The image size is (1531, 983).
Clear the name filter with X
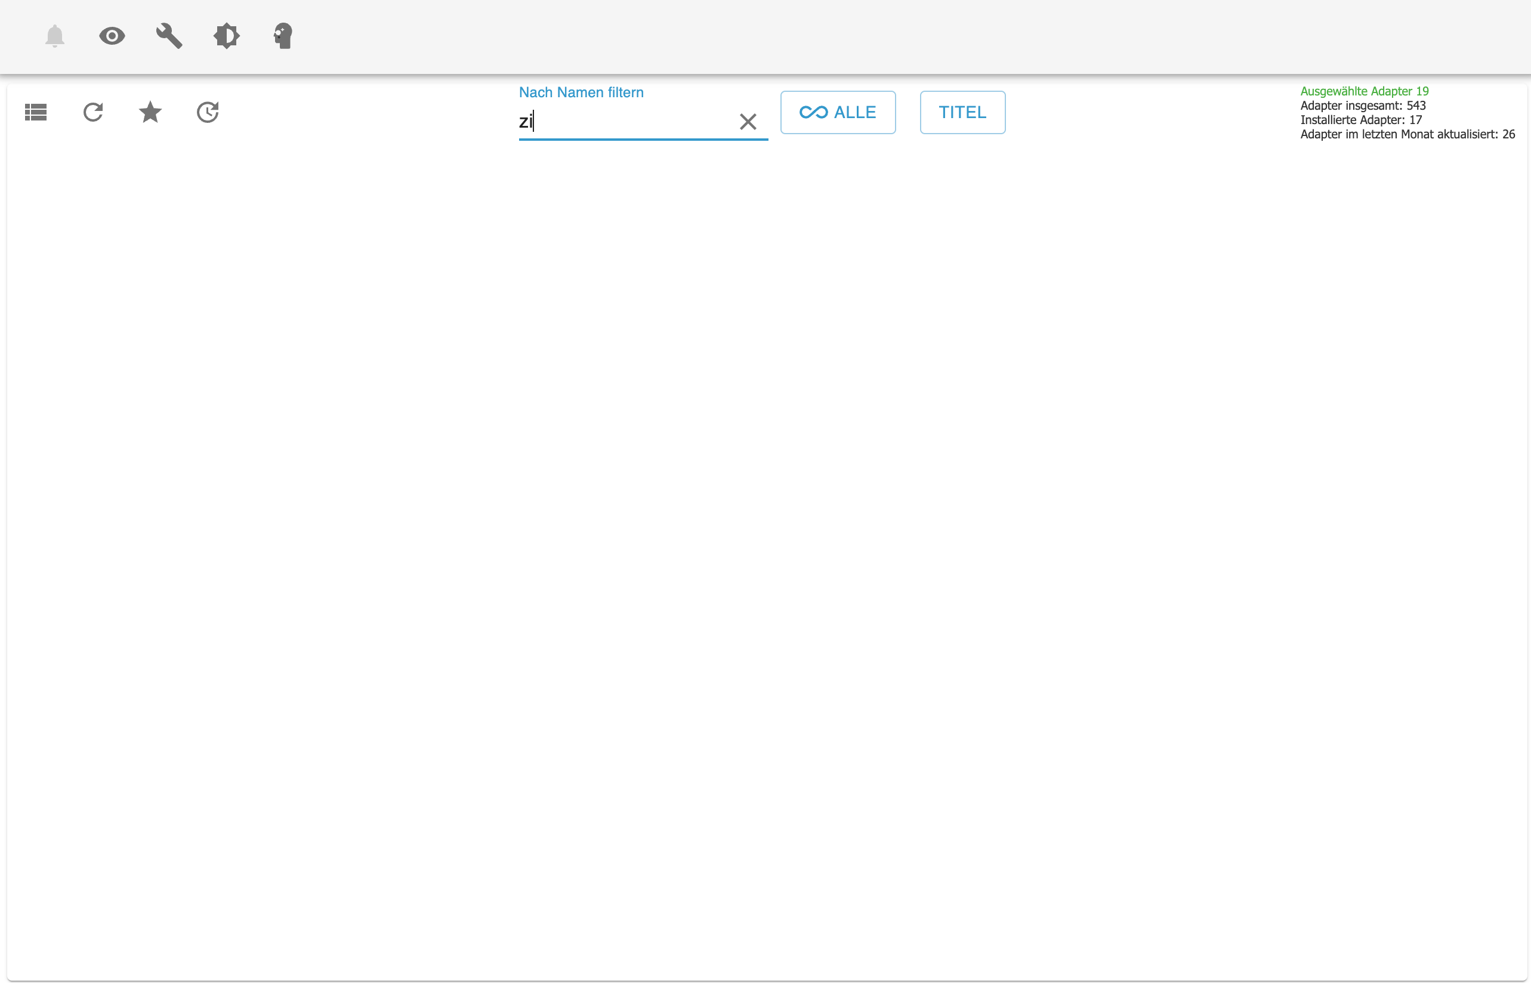point(748,121)
